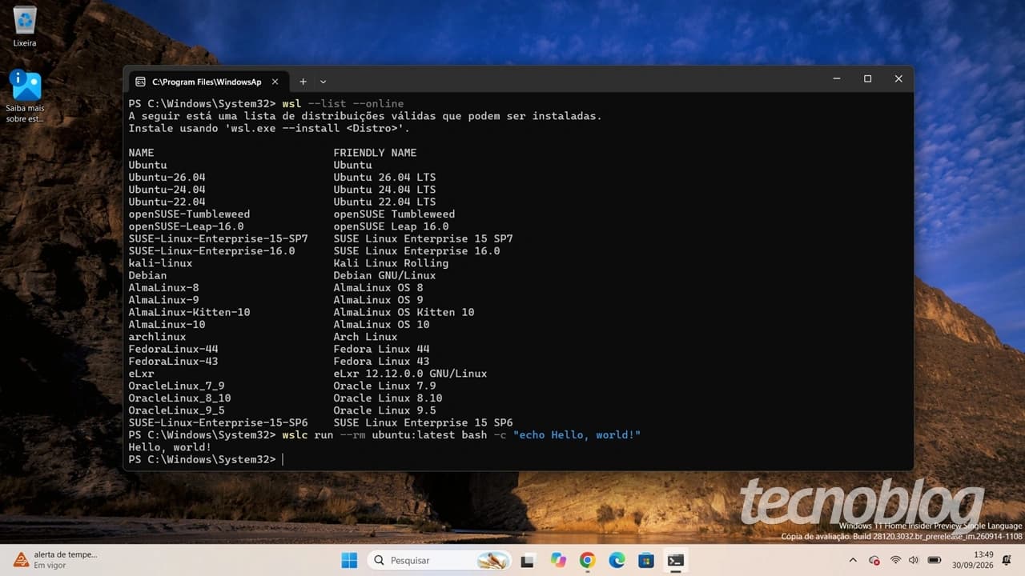Close the PowerShell terminal tab

[x=275, y=82]
